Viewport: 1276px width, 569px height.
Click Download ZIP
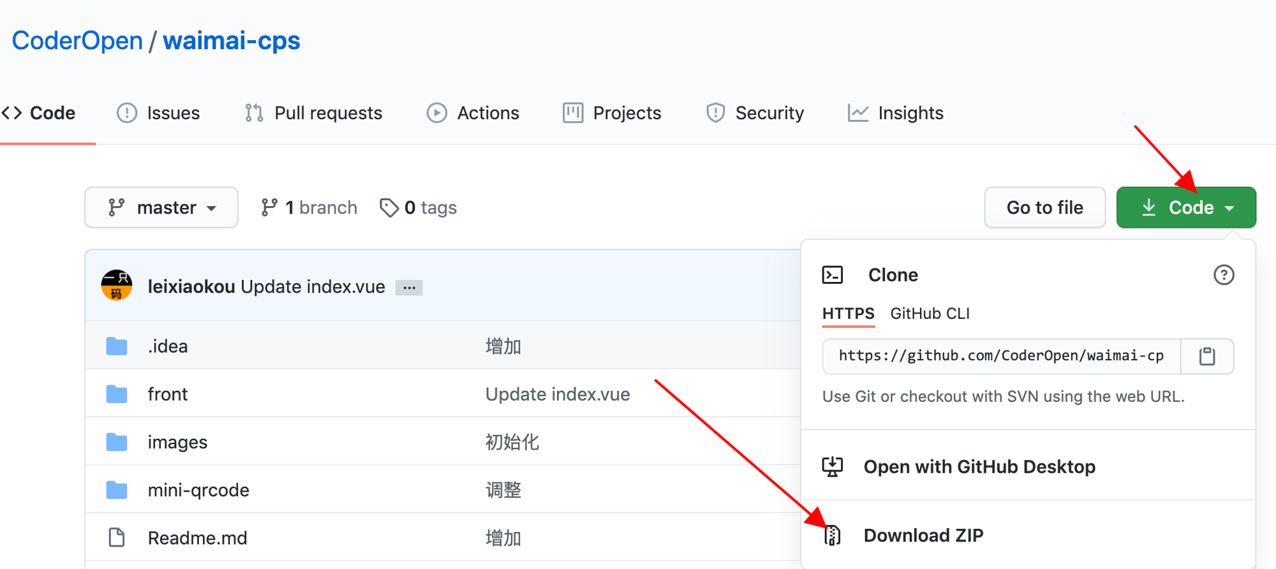(923, 535)
